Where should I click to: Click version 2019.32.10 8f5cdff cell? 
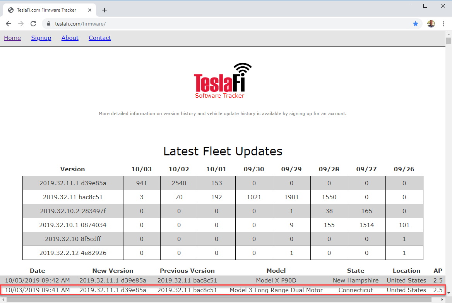(73, 239)
